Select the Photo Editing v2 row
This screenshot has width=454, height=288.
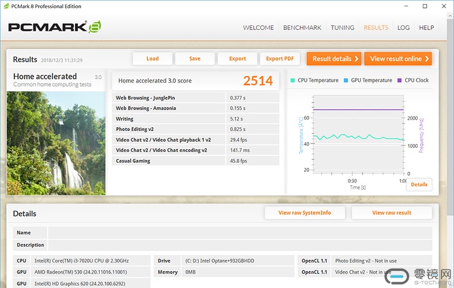point(195,129)
